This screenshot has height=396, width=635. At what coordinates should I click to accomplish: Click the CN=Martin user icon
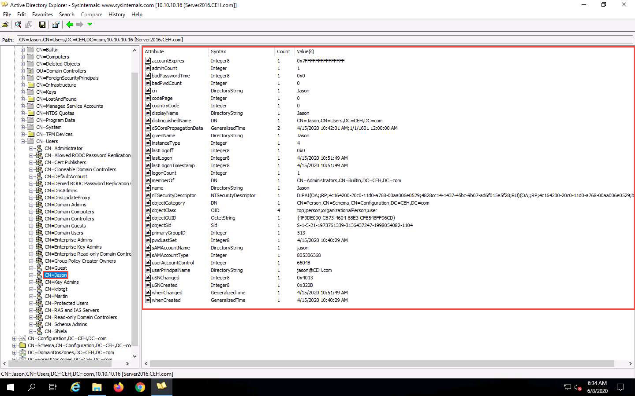click(x=39, y=296)
